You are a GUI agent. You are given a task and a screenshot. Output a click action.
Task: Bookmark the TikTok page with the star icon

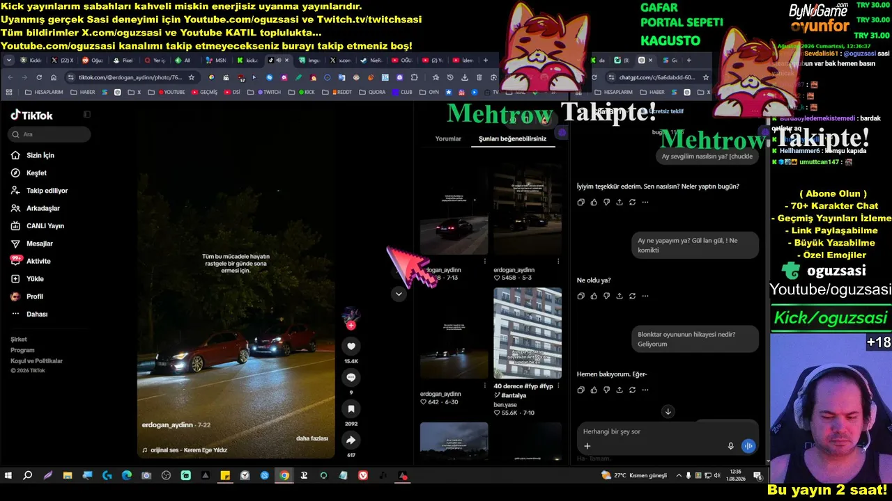click(192, 77)
